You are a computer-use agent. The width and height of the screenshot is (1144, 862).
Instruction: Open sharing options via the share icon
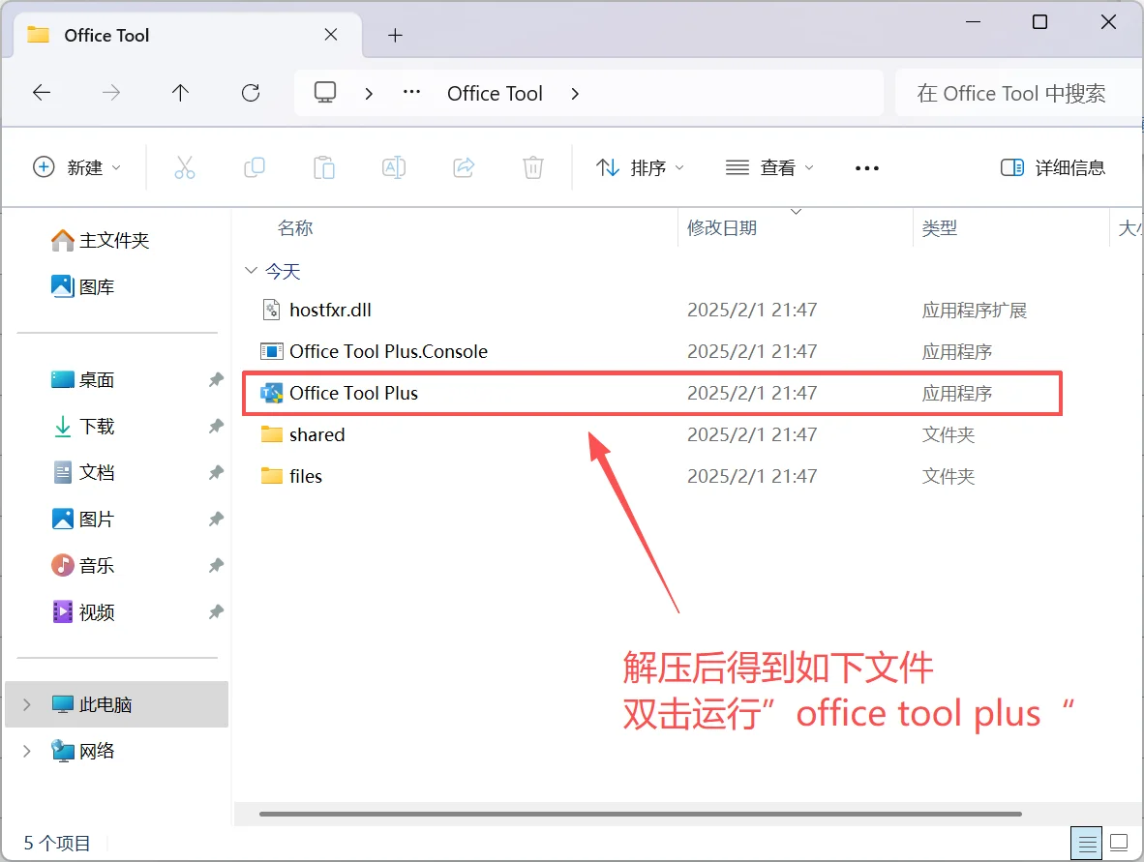[463, 166]
